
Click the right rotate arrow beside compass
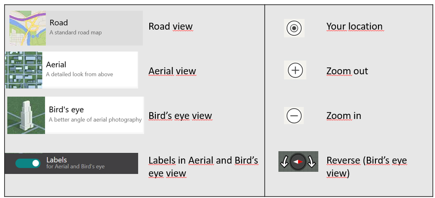click(x=312, y=162)
